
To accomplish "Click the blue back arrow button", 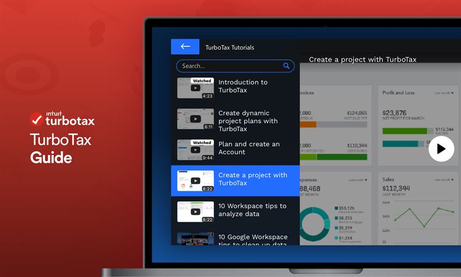I will (x=185, y=47).
